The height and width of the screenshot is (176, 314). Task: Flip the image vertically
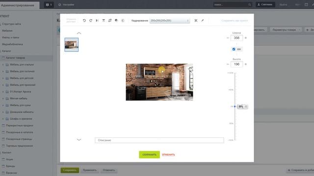tap(104, 21)
